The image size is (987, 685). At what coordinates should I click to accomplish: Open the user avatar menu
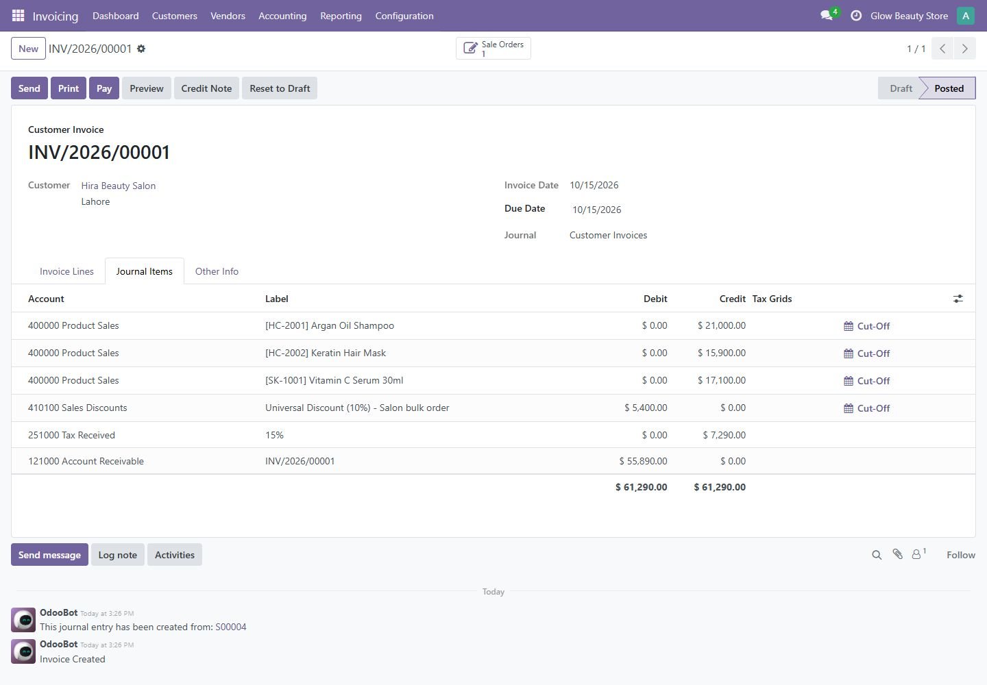[x=966, y=15]
